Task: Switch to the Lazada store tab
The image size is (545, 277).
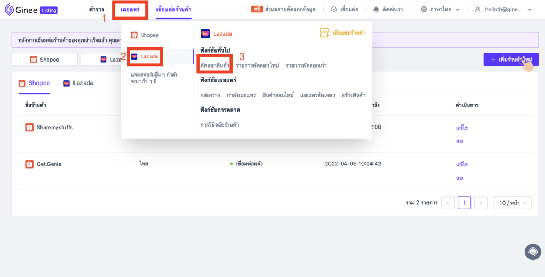Action: [78, 83]
